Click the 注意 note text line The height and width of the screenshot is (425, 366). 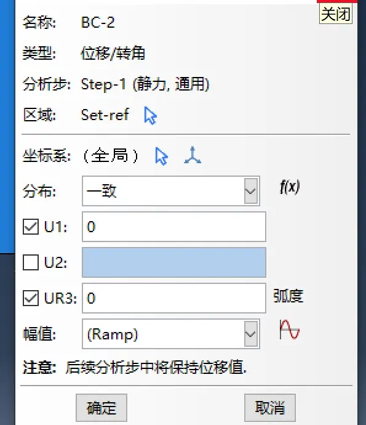point(135,368)
